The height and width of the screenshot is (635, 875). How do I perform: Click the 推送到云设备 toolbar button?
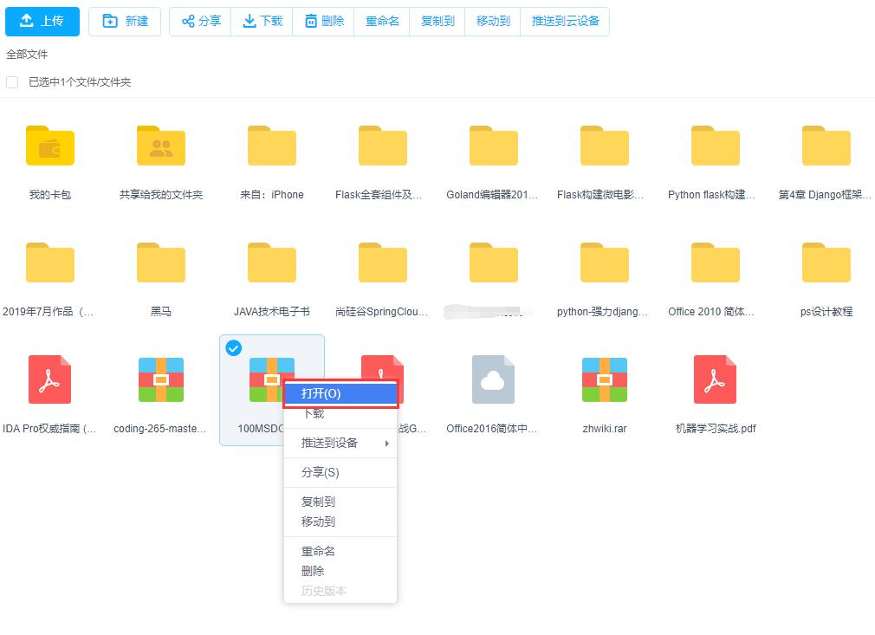click(x=565, y=21)
